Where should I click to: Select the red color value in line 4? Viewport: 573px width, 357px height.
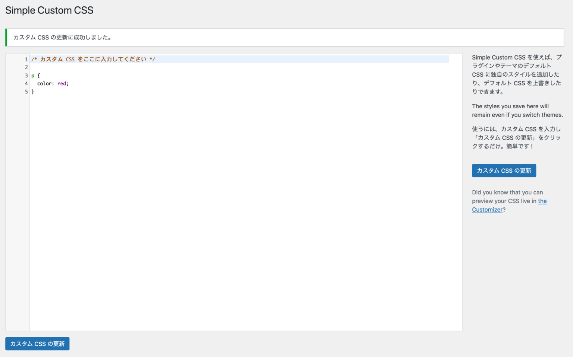click(x=62, y=83)
